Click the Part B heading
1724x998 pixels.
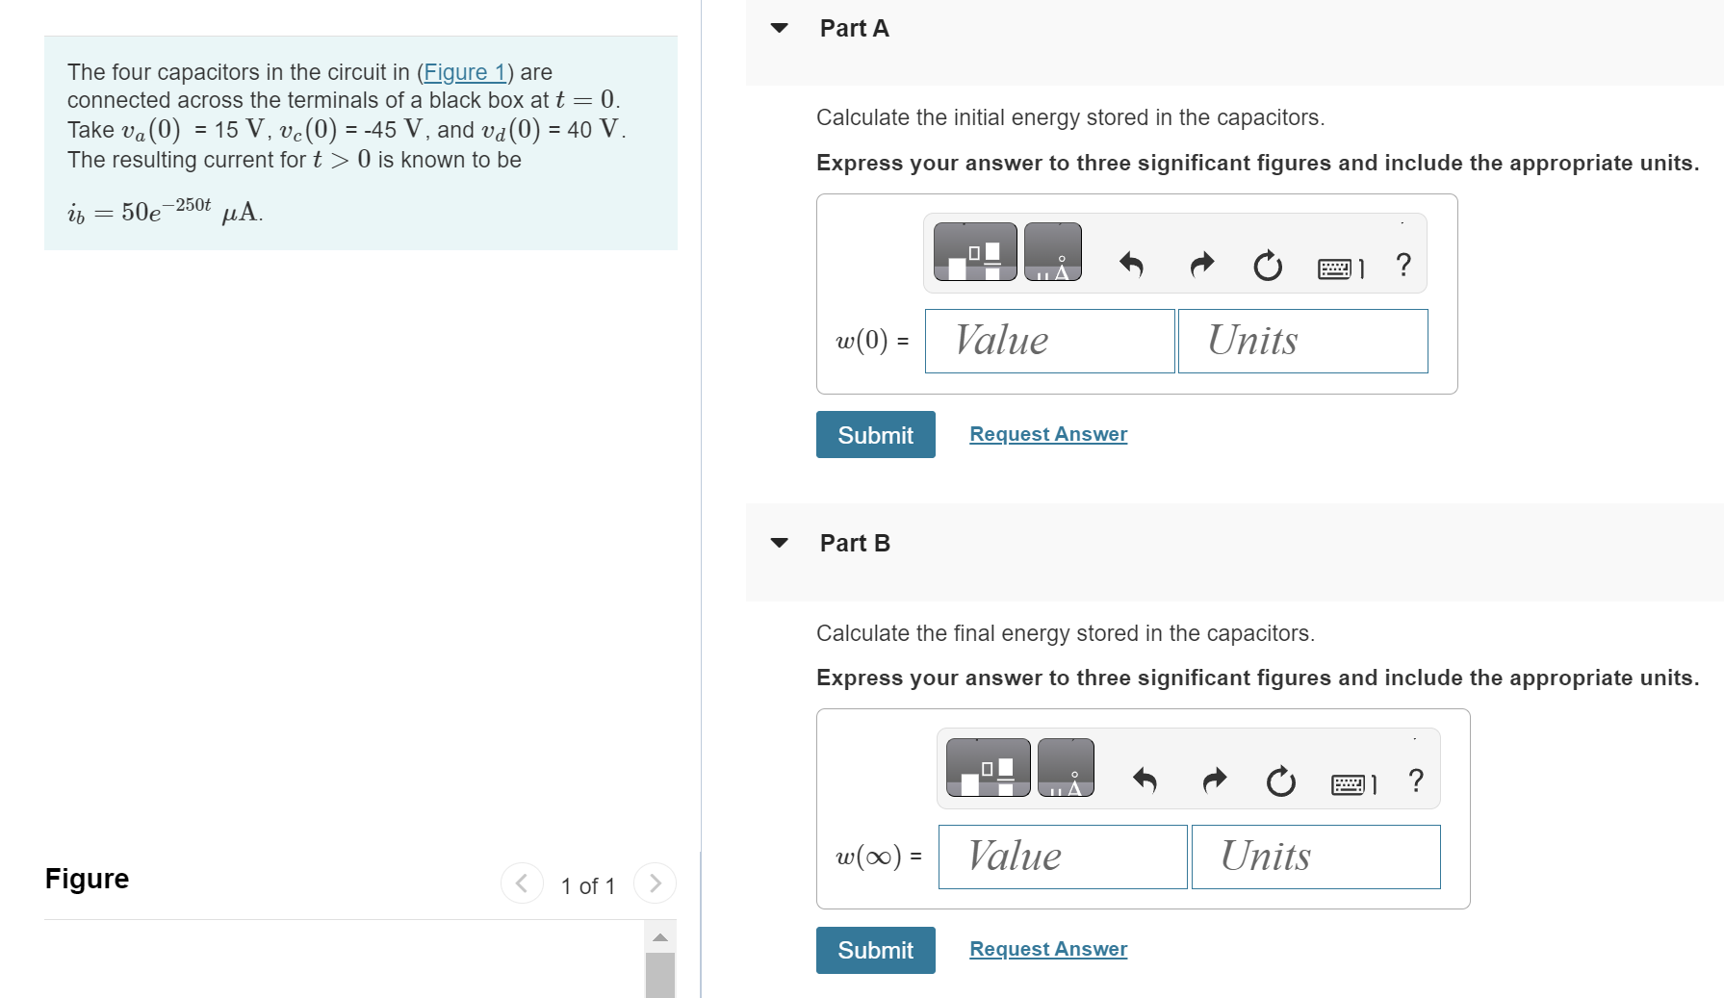click(853, 542)
